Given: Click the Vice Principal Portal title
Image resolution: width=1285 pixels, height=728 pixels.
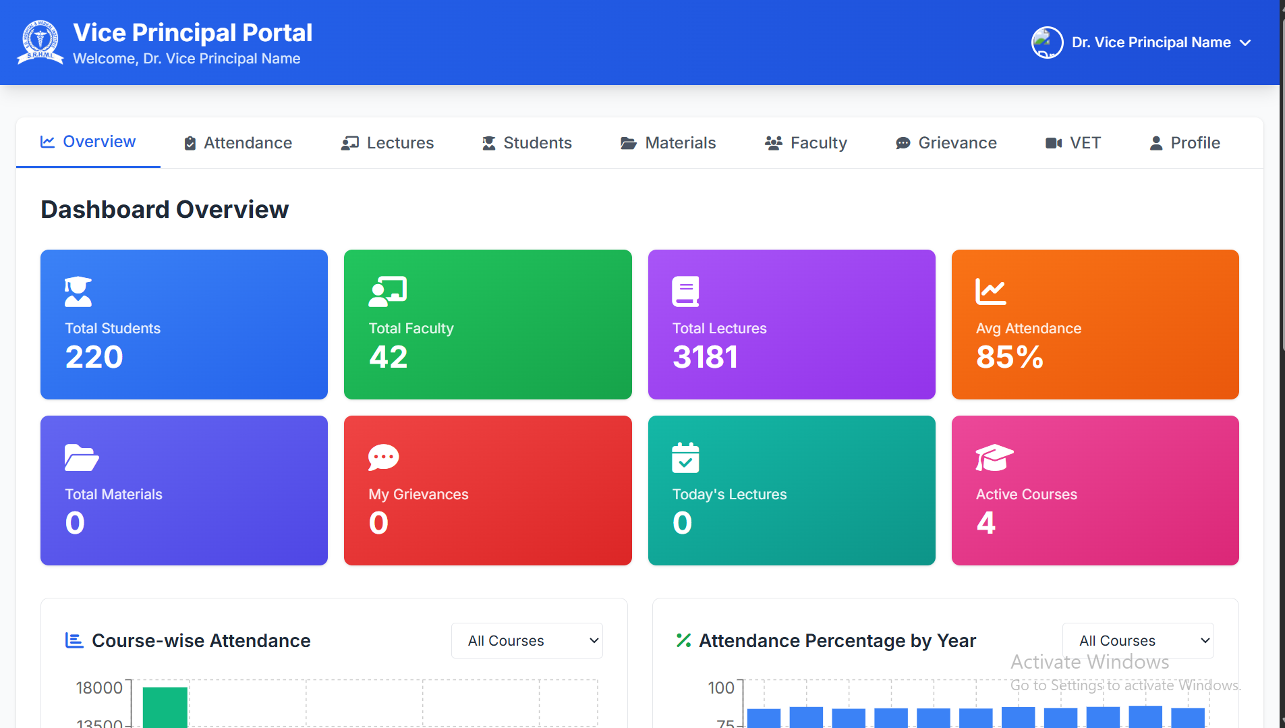Looking at the screenshot, I should [192, 32].
